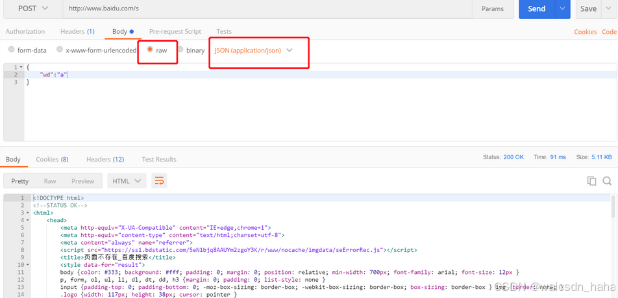Open the Authorization tab
Viewport: 618px width, 298px height.
pyautogui.click(x=25, y=32)
